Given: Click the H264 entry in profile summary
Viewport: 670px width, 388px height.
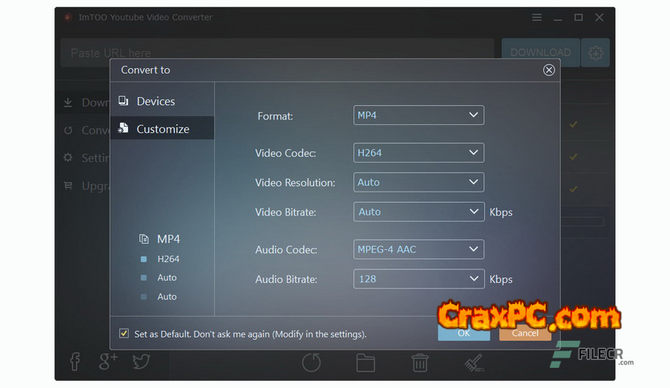Looking at the screenshot, I should point(168,259).
